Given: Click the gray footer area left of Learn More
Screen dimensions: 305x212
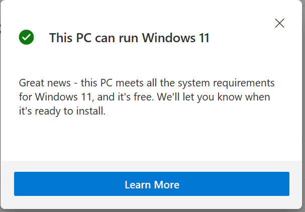Looking at the screenshot, I should point(7,184).
